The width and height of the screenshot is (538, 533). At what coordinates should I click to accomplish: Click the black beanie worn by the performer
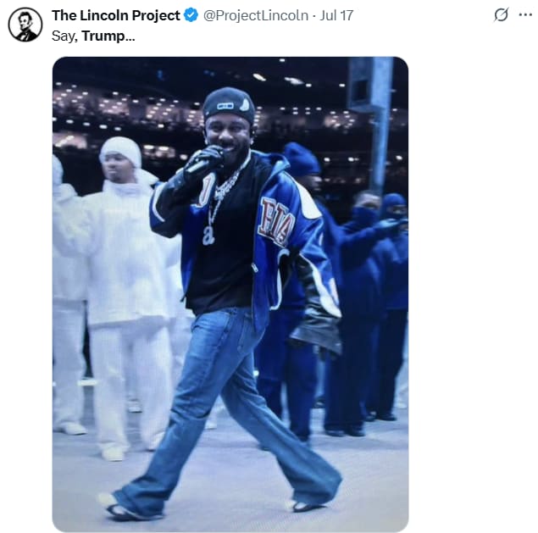click(x=229, y=103)
